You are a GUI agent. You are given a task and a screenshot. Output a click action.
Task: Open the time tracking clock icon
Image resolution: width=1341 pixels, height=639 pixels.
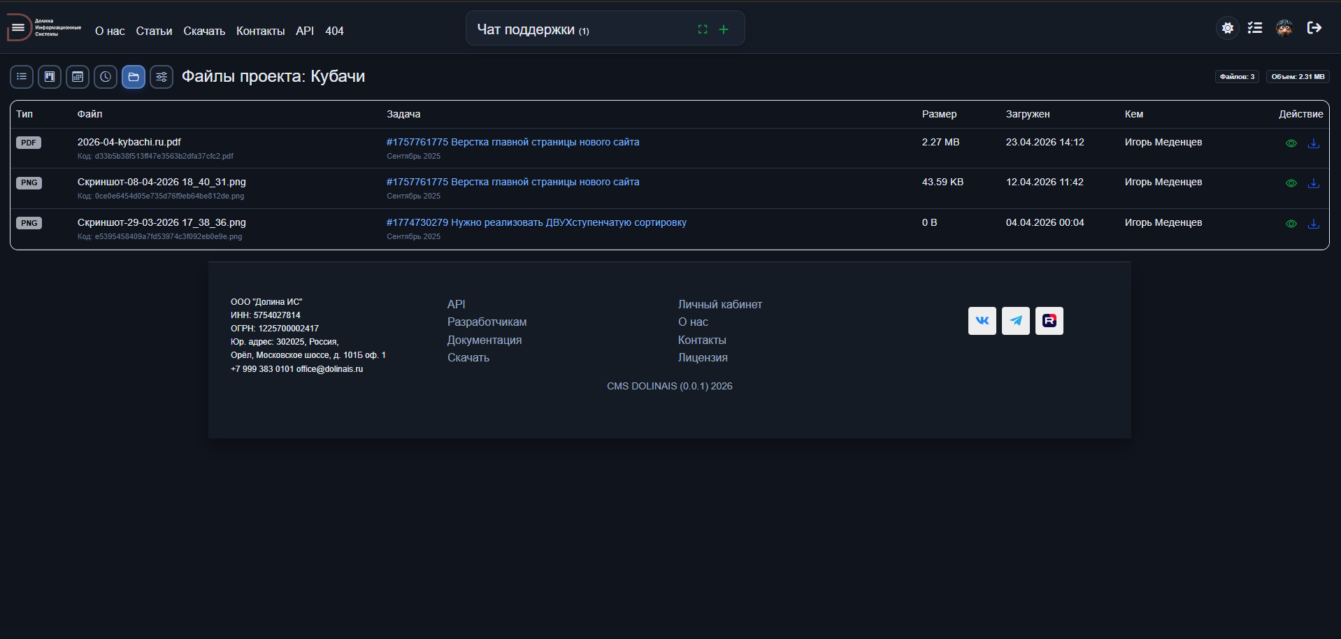106,77
